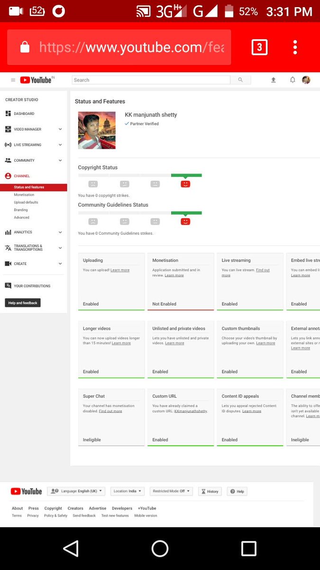Select Branding in Channel submenu
Viewport: 320px width, 570px height.
tap(21, 210)
